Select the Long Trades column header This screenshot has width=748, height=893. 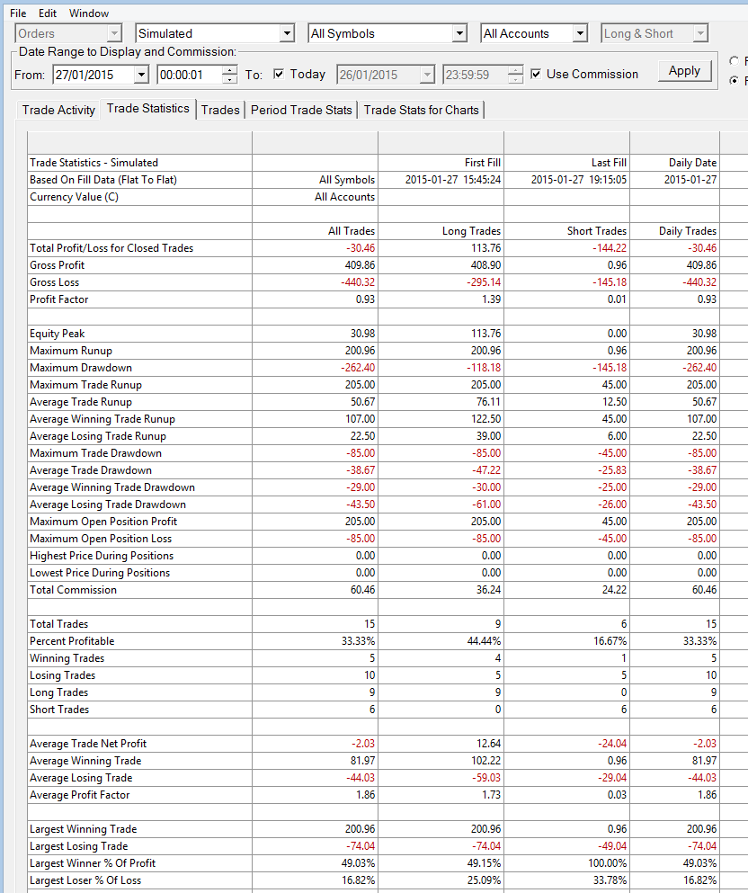(x=471, y=230)
